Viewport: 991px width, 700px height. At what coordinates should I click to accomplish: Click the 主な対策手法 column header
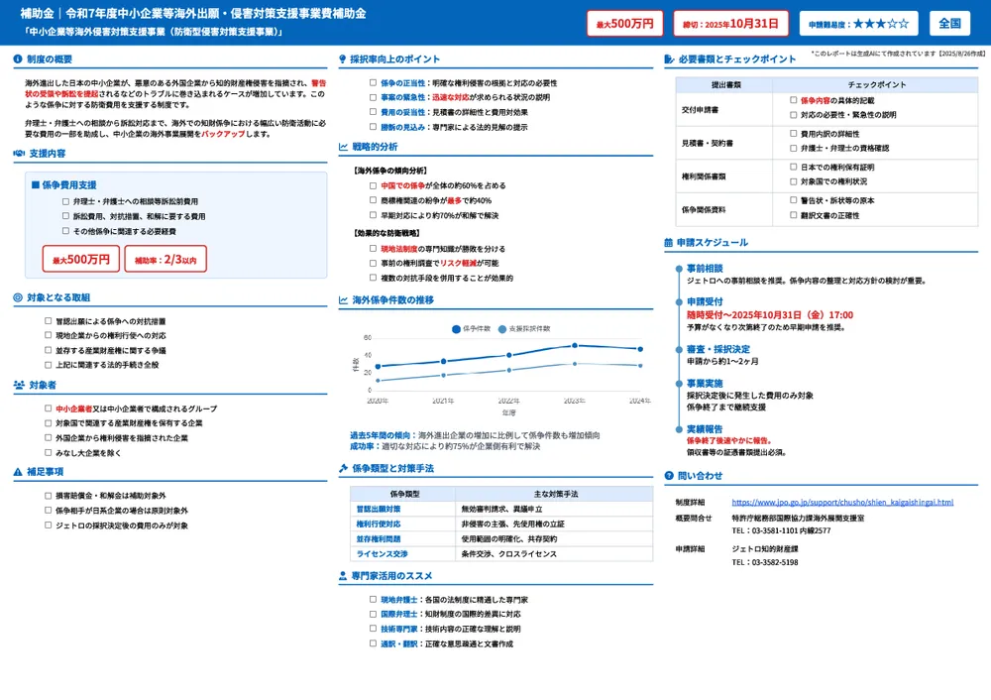pyautogui.click(x=554, y=494)
